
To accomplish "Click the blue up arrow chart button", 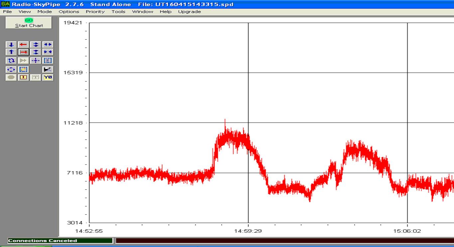I will pyautogui.click(x=11, y=52).
